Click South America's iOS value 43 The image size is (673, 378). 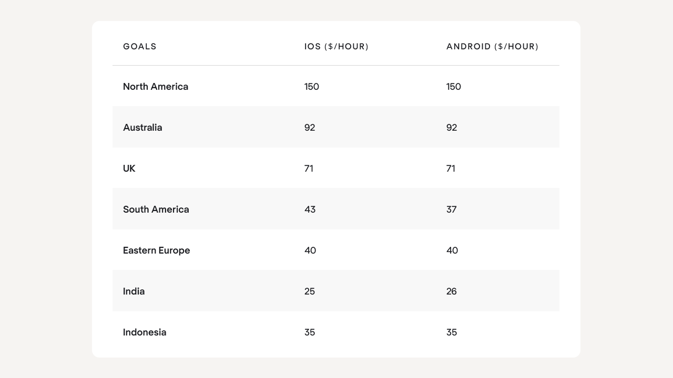[310, 209]
